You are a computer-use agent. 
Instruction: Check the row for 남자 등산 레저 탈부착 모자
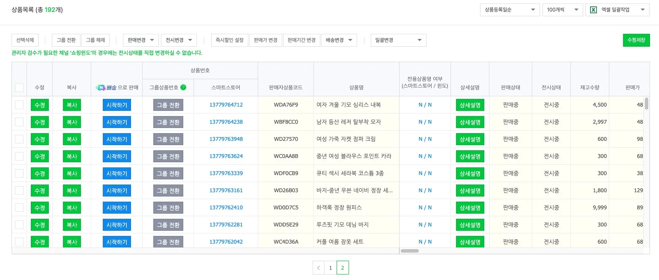(x=19, y=122)
